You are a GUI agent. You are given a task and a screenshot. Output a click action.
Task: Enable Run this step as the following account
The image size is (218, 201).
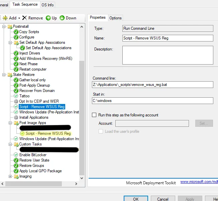(x=94, y=115)
